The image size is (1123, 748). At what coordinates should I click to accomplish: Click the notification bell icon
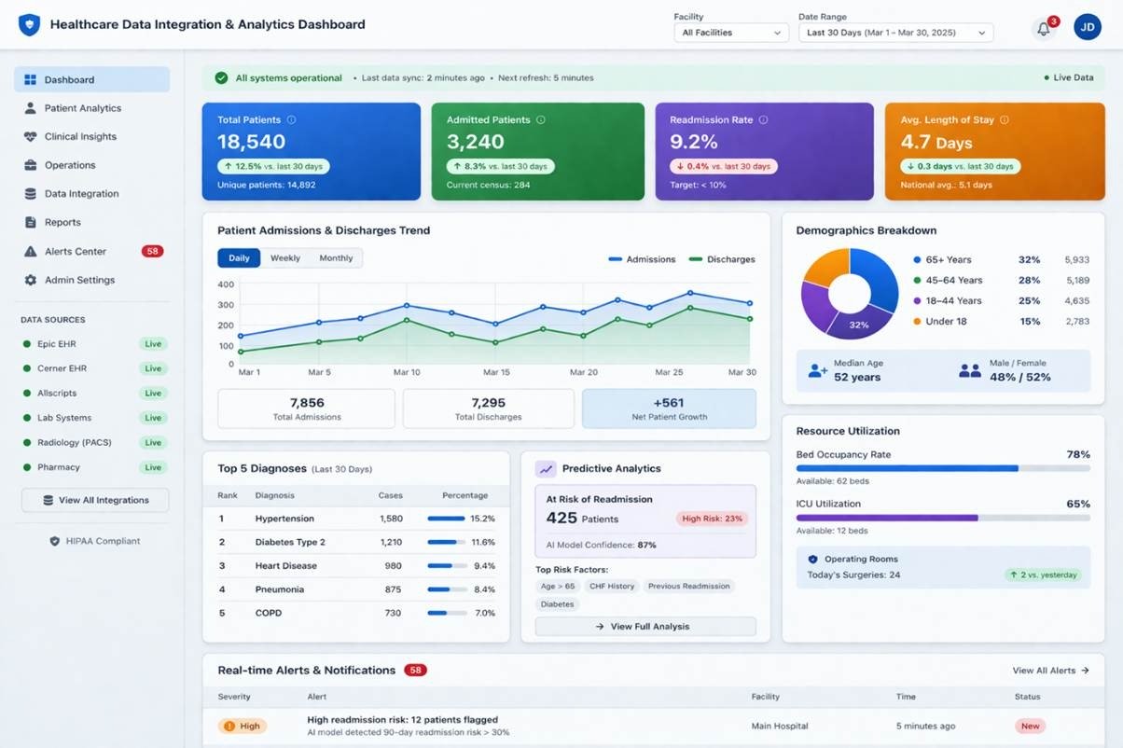pyautogui.click(x=1043, y=29)
